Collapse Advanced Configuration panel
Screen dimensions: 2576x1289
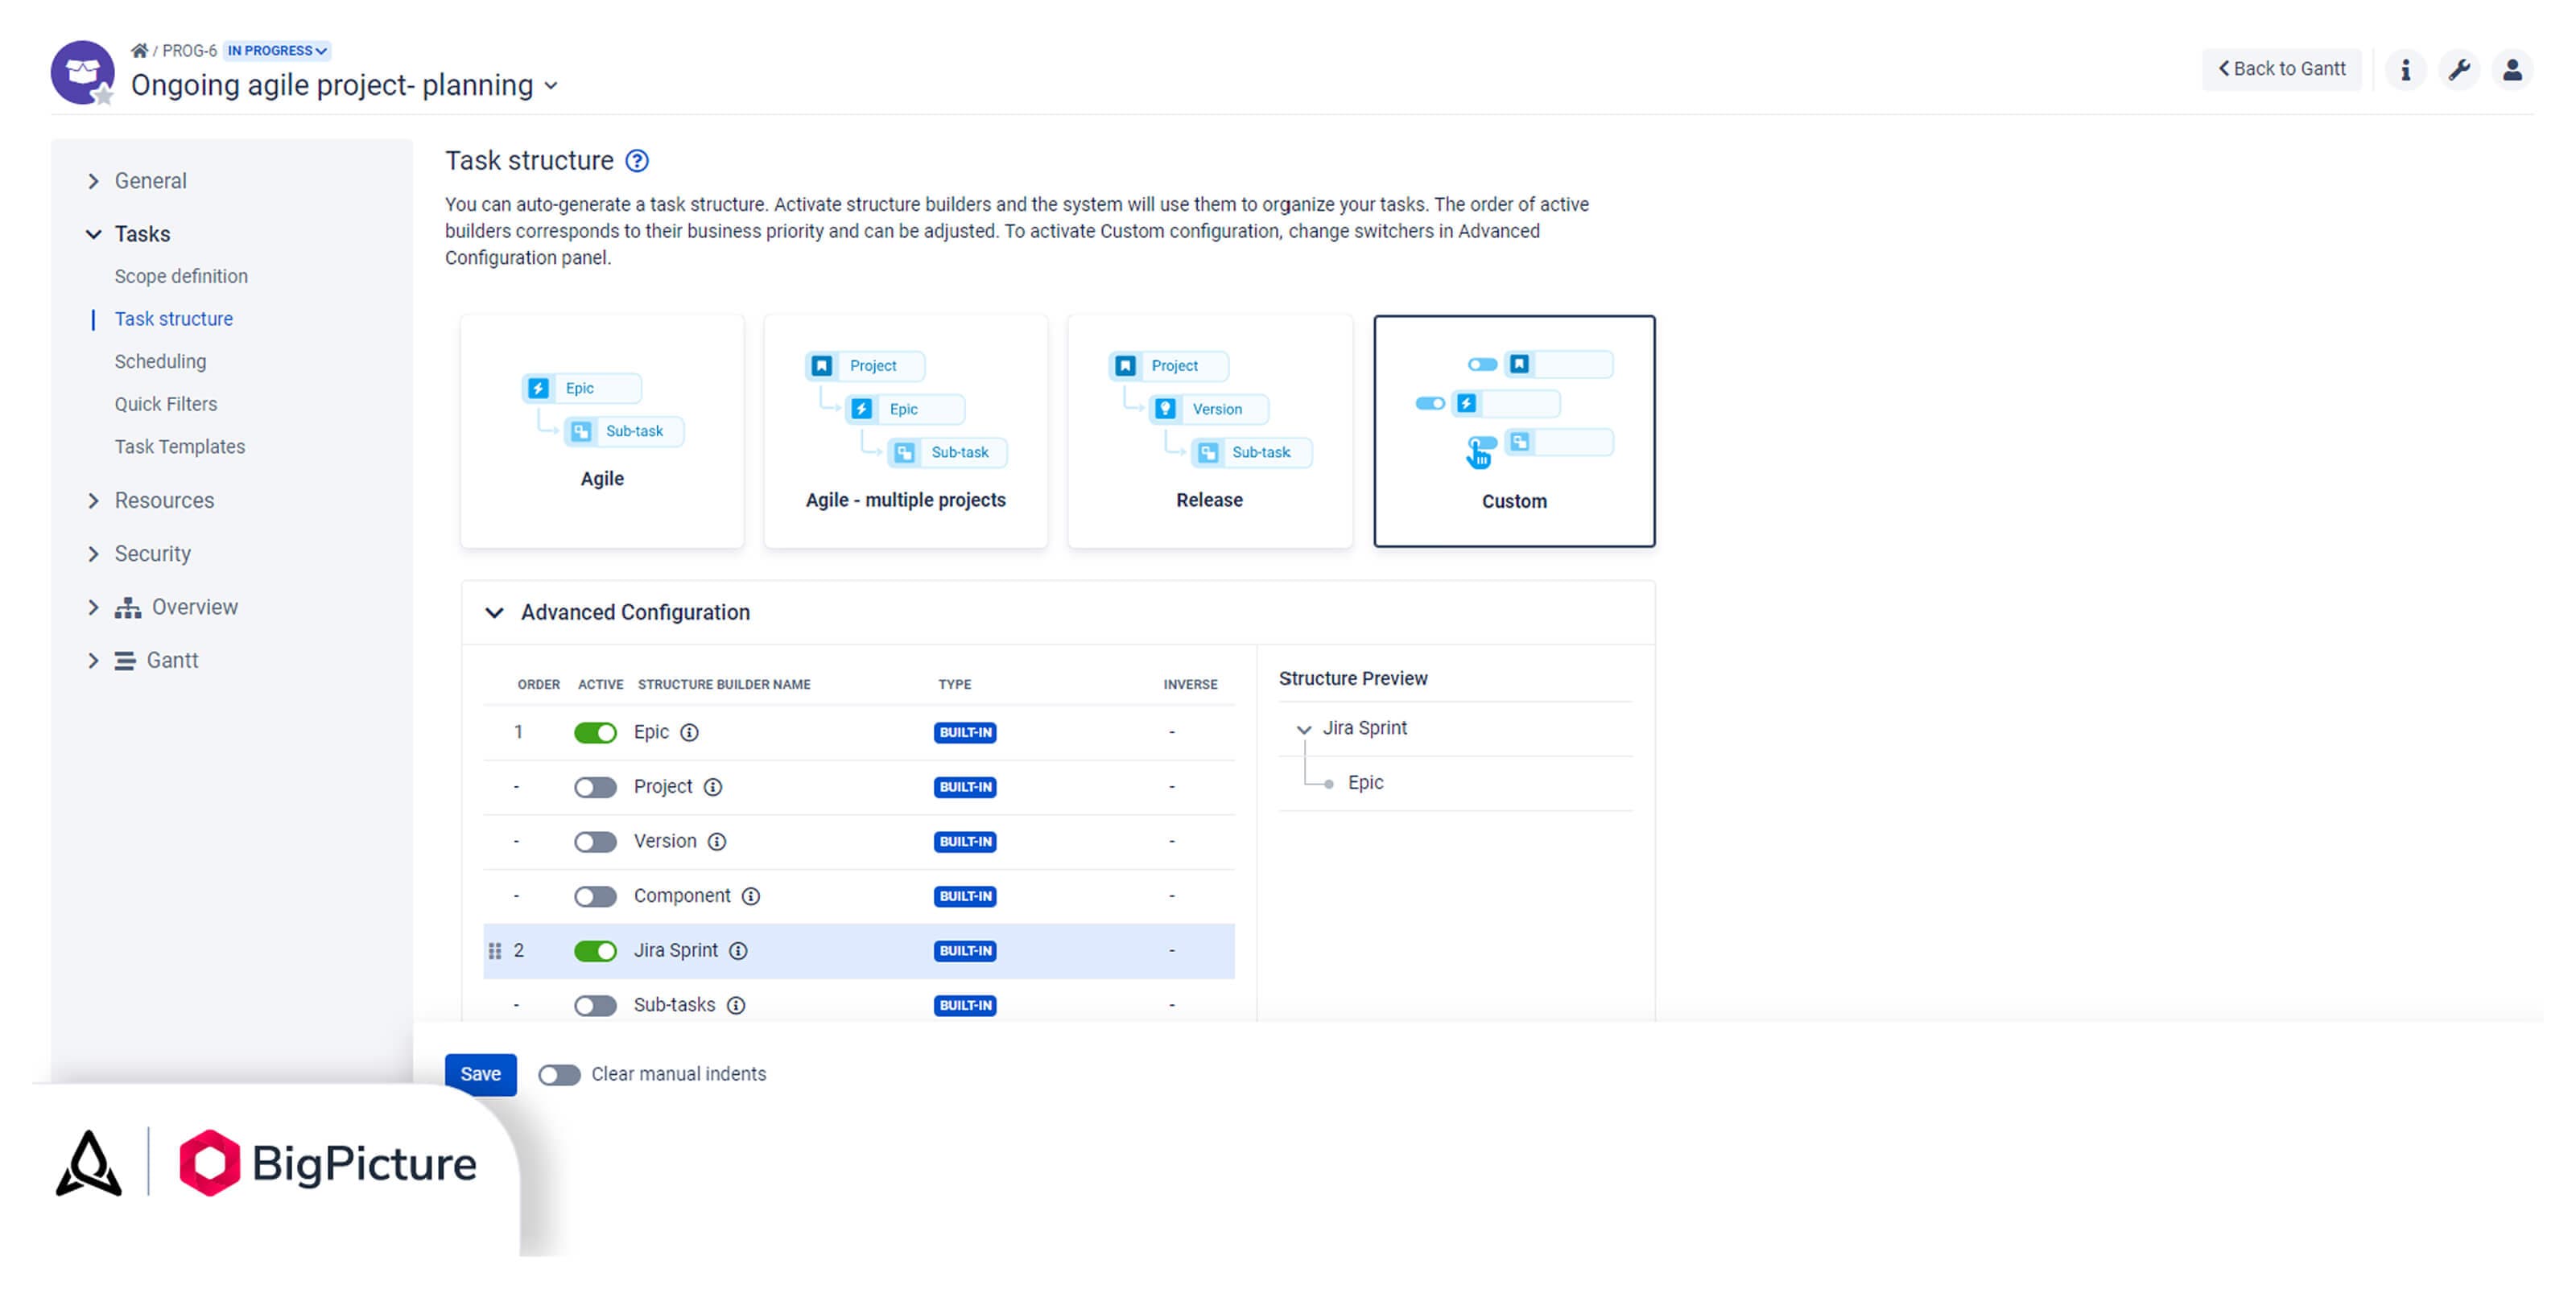tap(494, 612)
